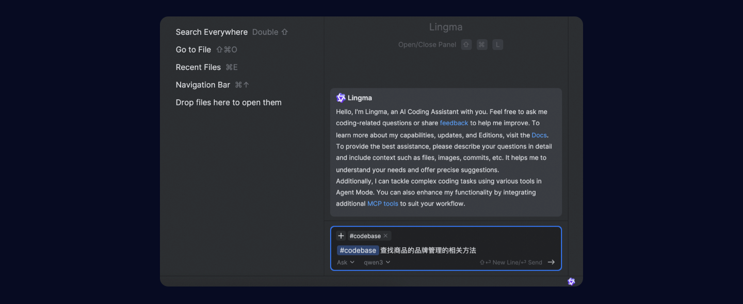Click the command key icon beside Open/Close Panel
Image resolution: width=743 pixels, height=304 pixels.
pyautogui.click(x=482, y=45)
